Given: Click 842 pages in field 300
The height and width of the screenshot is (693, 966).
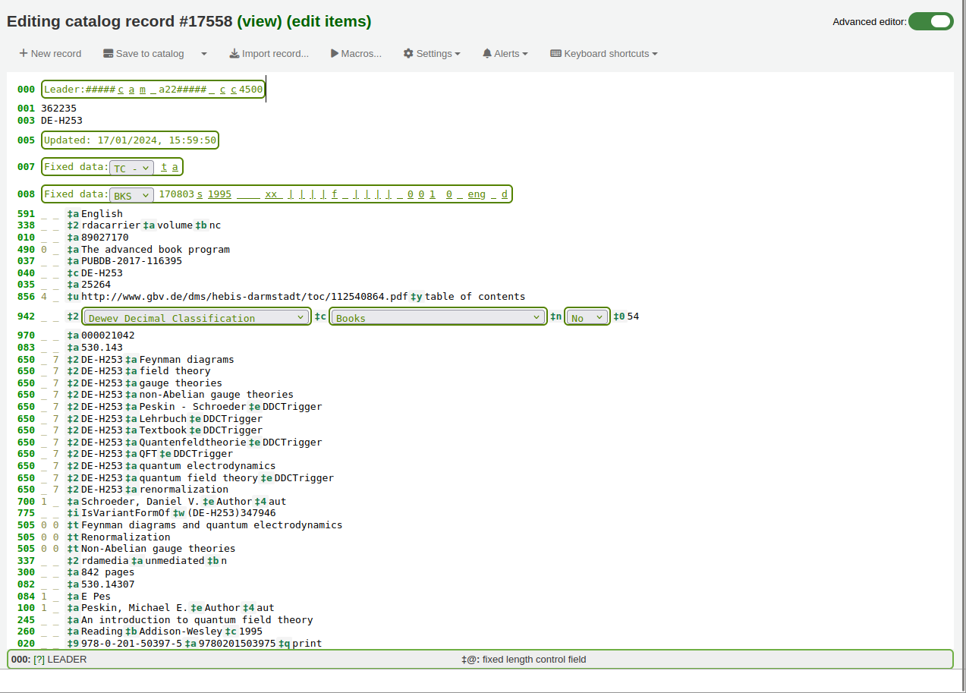Looking at the screenshot, I should point(108,572).
